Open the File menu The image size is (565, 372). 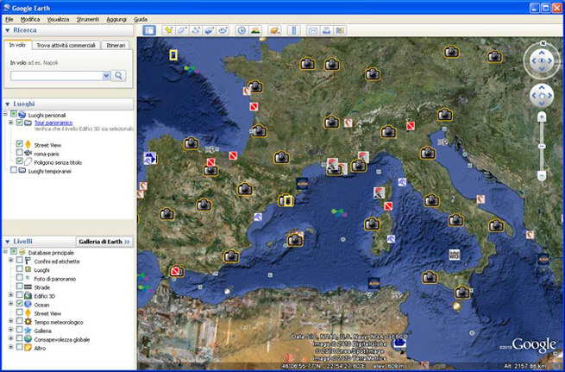click(9, 20)
